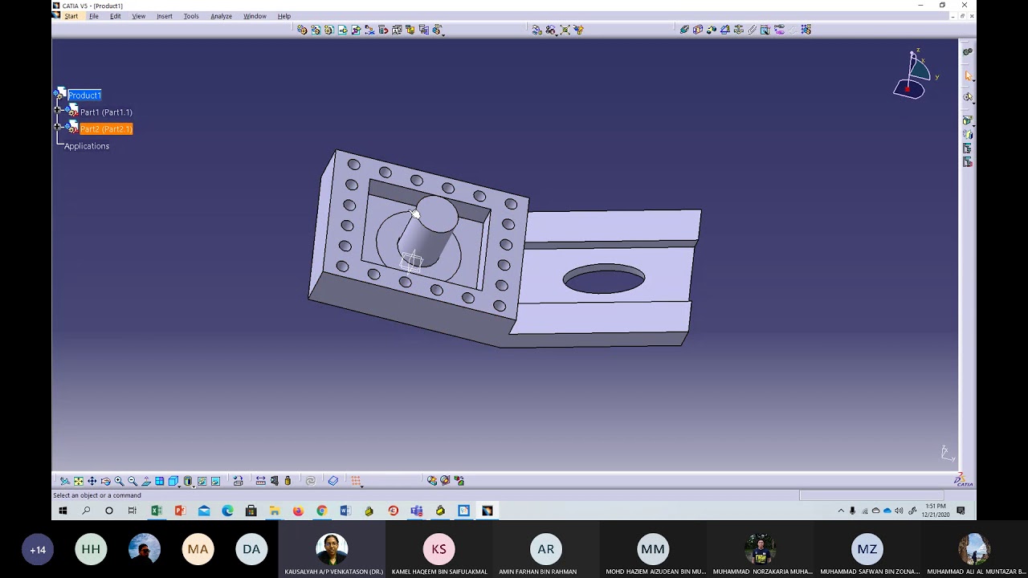Select the Coincidence Constraint tool
The width and height of the screenshot is (1028, 578).
coord(684,30)
